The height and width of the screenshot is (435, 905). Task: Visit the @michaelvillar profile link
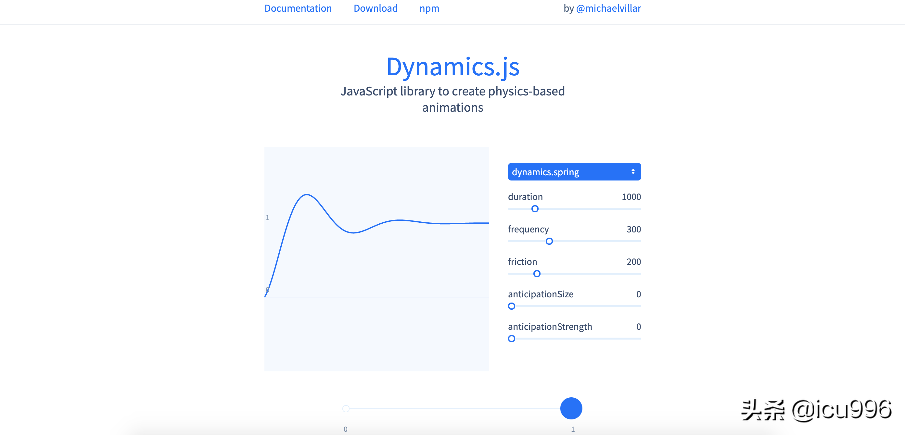tap(608, 8)
